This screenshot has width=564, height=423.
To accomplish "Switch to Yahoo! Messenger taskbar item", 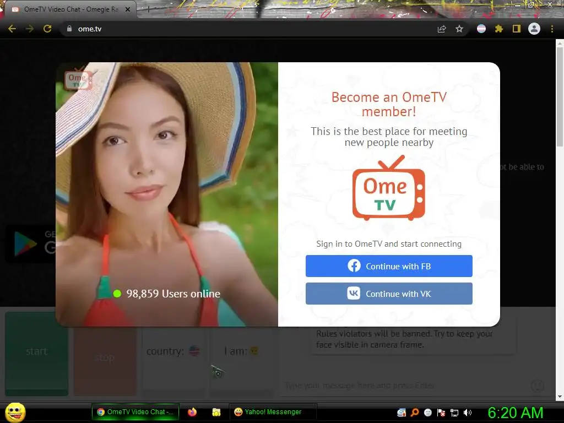I will point(273,412).
